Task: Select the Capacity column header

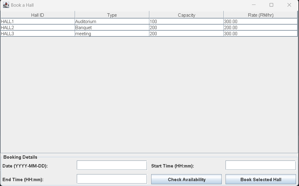Action: 186,15
